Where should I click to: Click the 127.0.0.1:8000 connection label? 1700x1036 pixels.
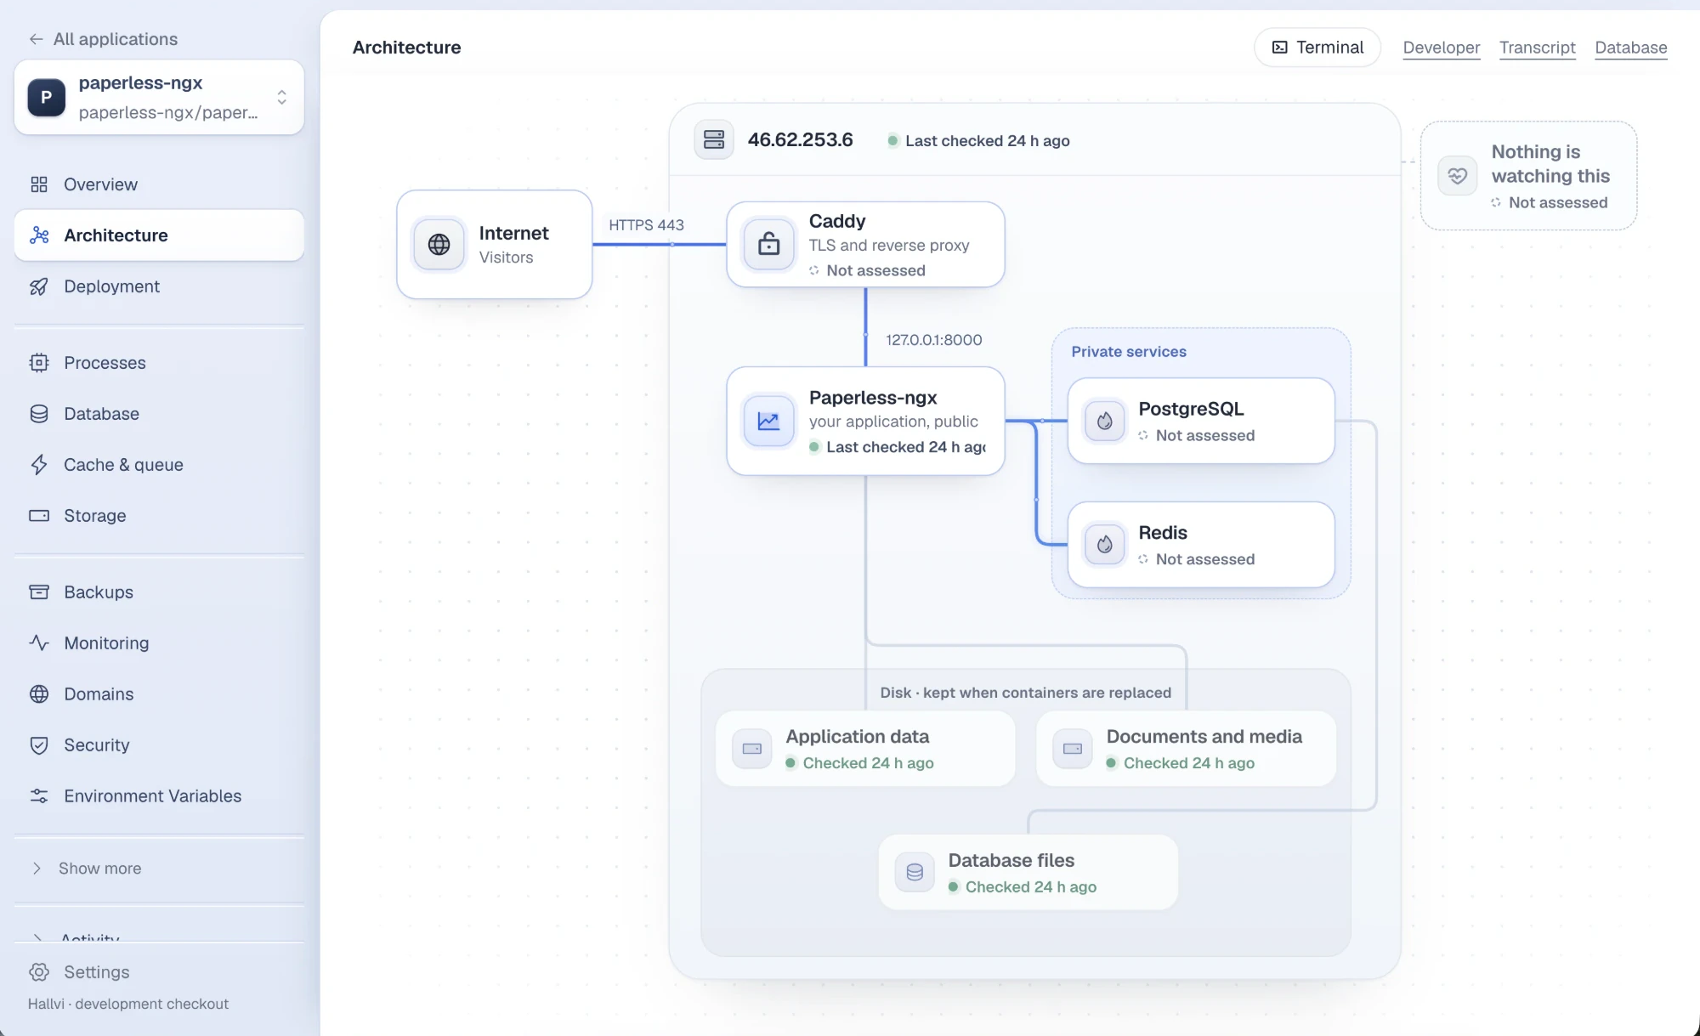coord(933,340)
